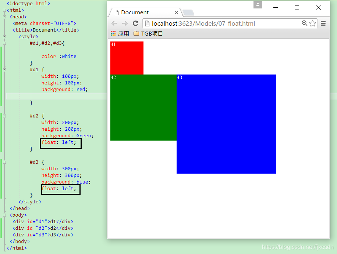
Task: Collapse the <head> code fold marker
Action: pos(4,17)
